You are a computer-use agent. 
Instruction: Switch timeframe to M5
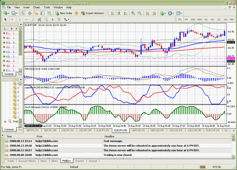tap(186, 19)
